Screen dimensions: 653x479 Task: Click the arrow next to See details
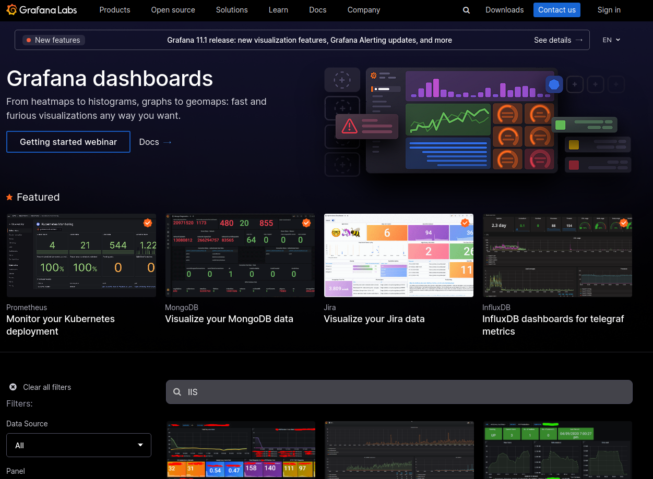tap(579, 40)
